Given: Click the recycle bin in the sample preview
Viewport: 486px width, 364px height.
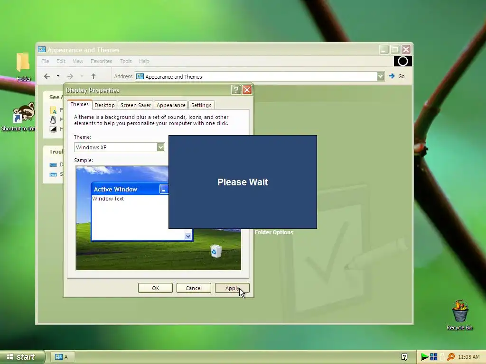Looking at the screenshot, I should [216, 251].
